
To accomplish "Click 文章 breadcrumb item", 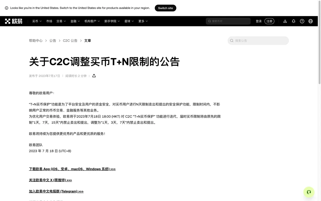I will 88,41.
